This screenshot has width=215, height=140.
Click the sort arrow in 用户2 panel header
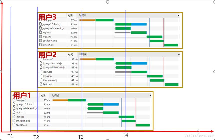(179, 54)
